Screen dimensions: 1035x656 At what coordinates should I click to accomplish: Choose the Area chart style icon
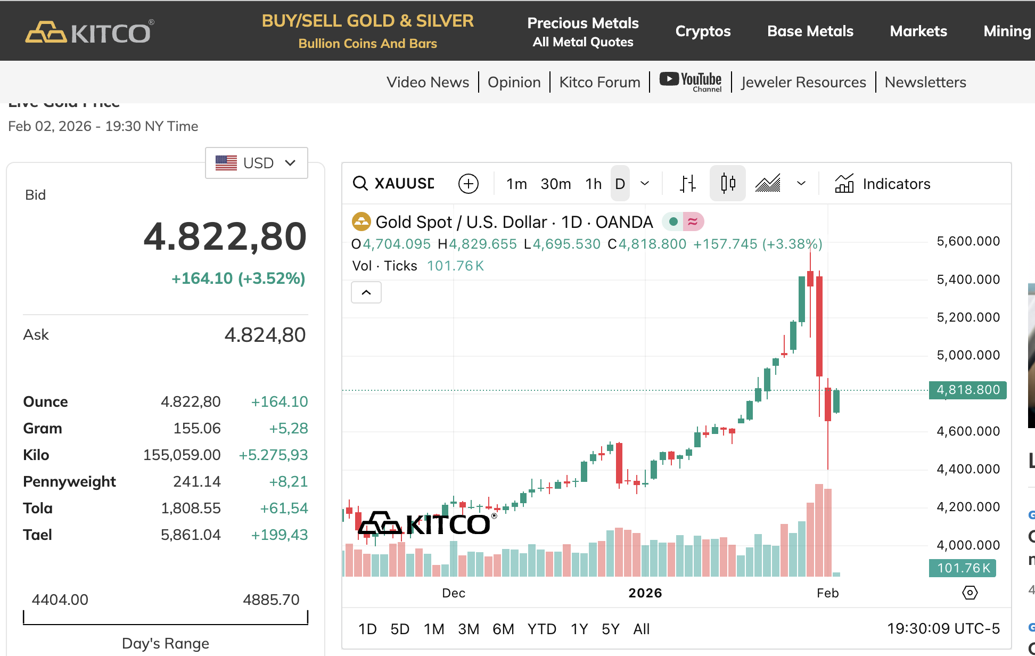coord(768,184)
